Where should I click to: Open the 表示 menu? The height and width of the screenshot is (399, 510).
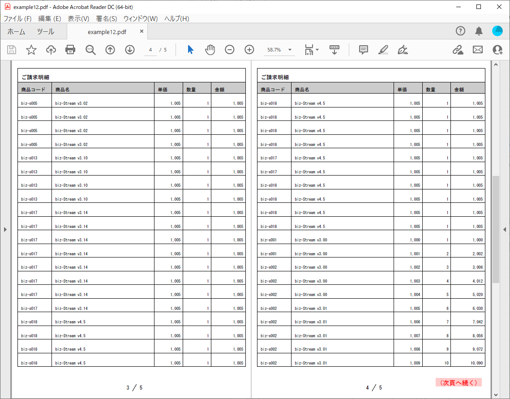[78, 18]
